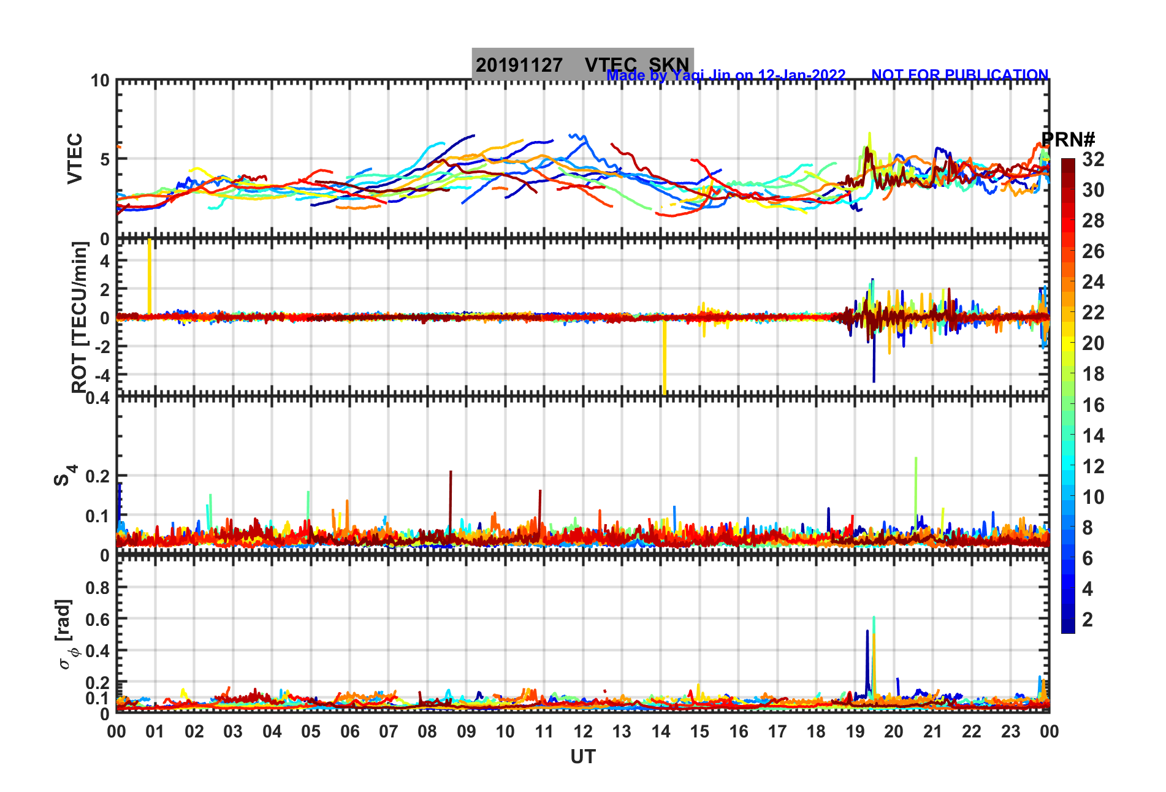
Task: Click the UT axis tick label 21
Action: [933, 731]
